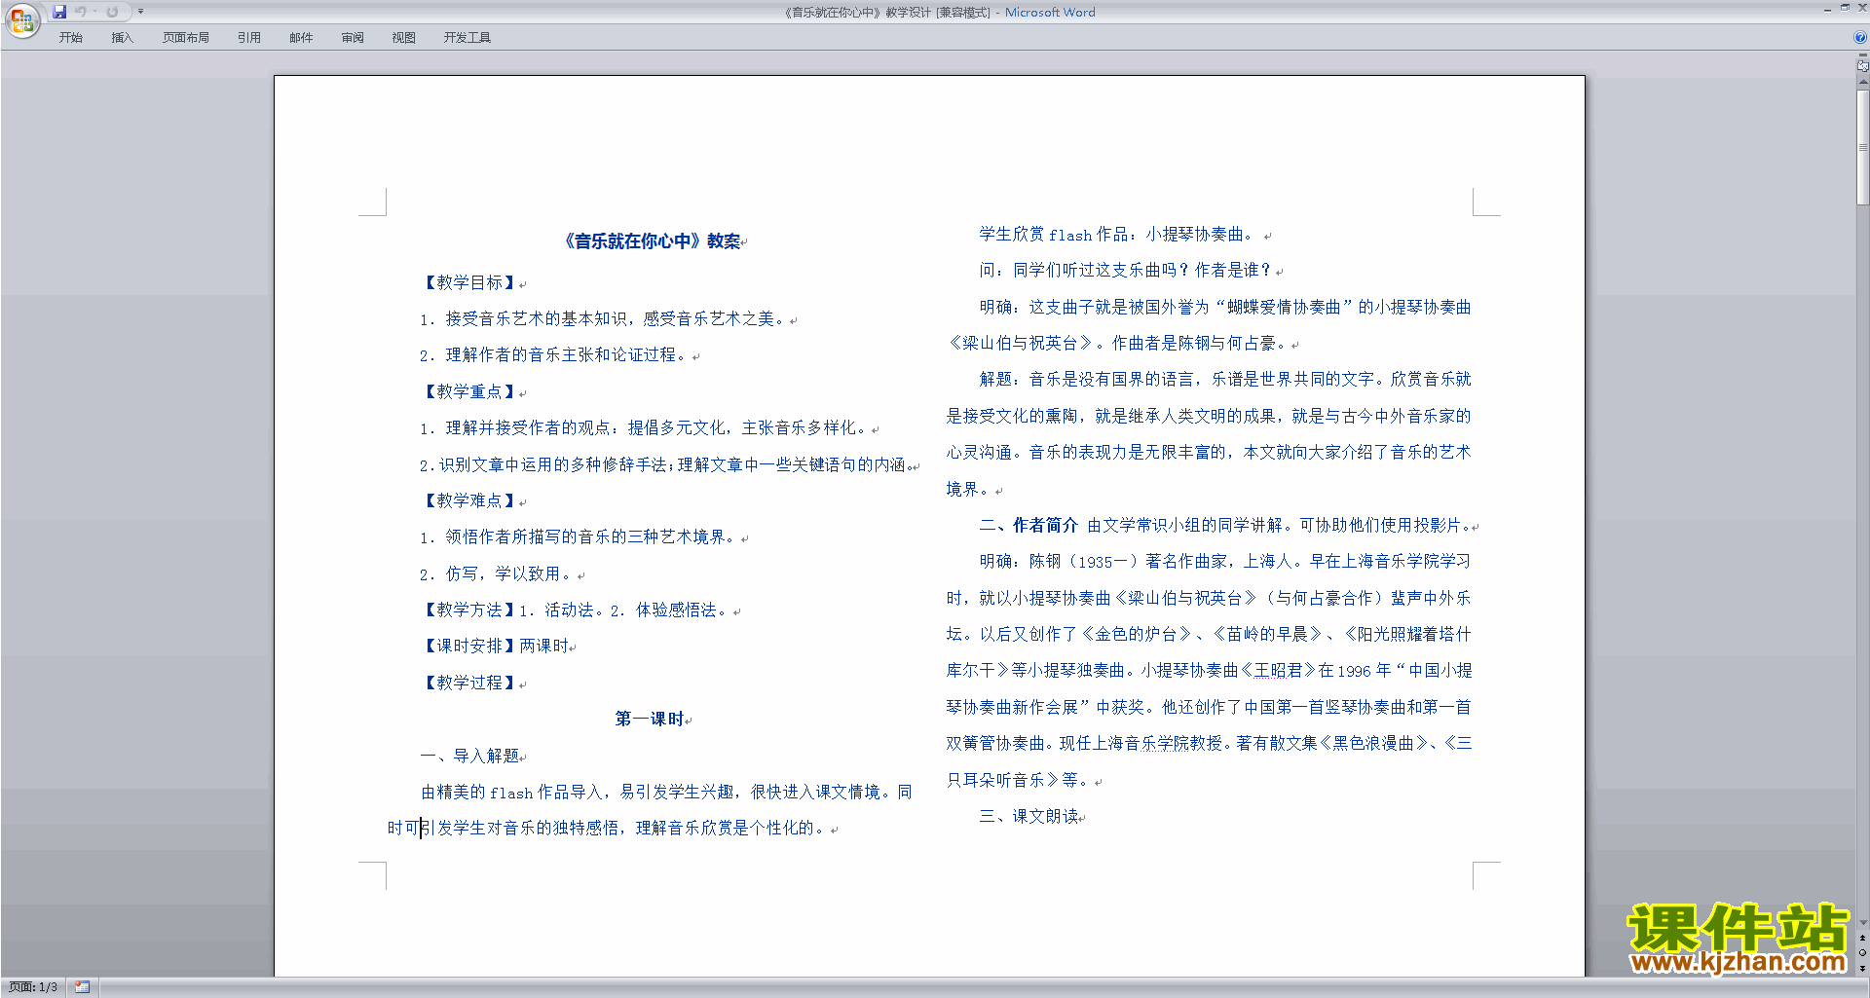
Task: Click the line 【课时安排】两课时
Action: pos(496,646)
